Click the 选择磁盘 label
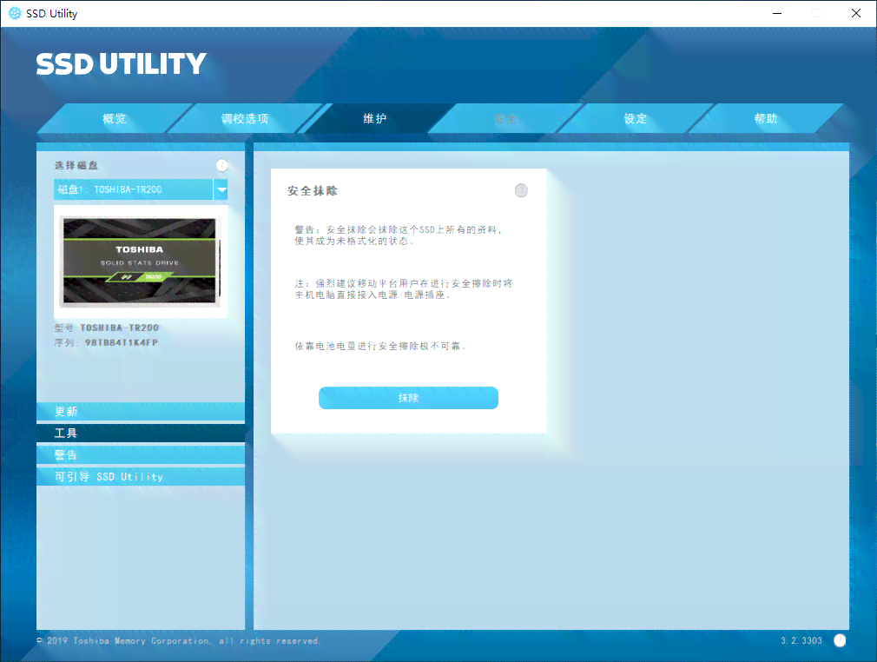This screenshot has height=662, width=877. click(x=76, y=166)
